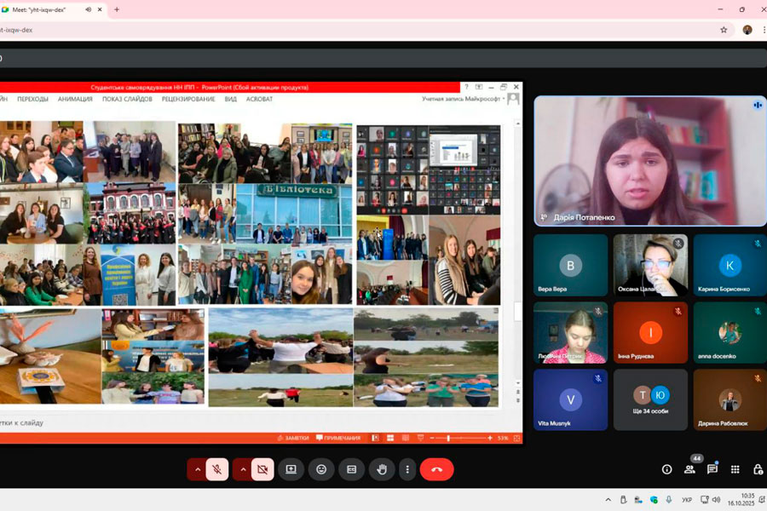Open chat with everyone
This screenshot has height=511, width=767.
pos(712,469)
